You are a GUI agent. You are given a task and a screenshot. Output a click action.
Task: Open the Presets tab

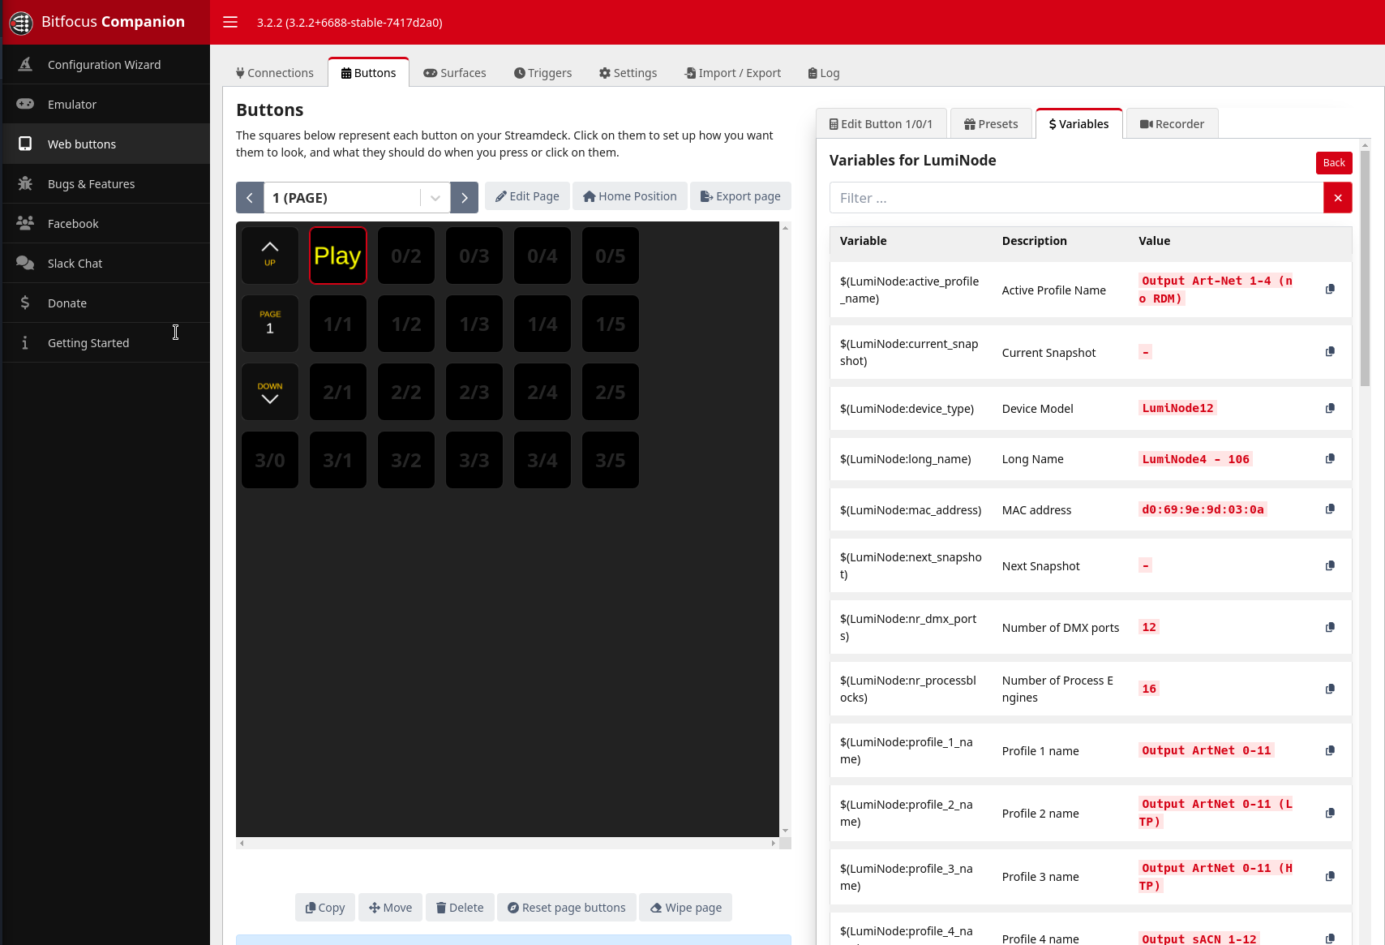[991, 124]
